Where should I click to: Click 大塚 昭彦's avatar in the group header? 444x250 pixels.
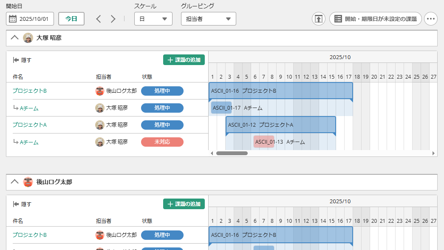pyautogui.click(x=28, y=38)
